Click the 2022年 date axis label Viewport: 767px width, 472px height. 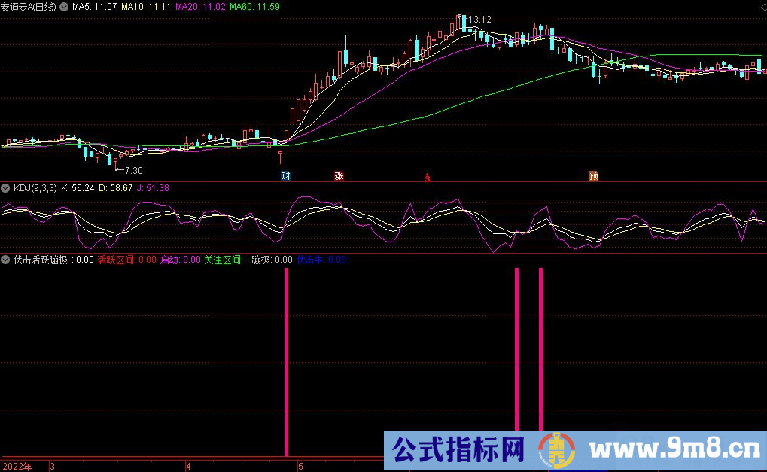point(17,467)
